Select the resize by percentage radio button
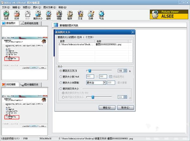The image size is (190, 141). click(61, 71)
